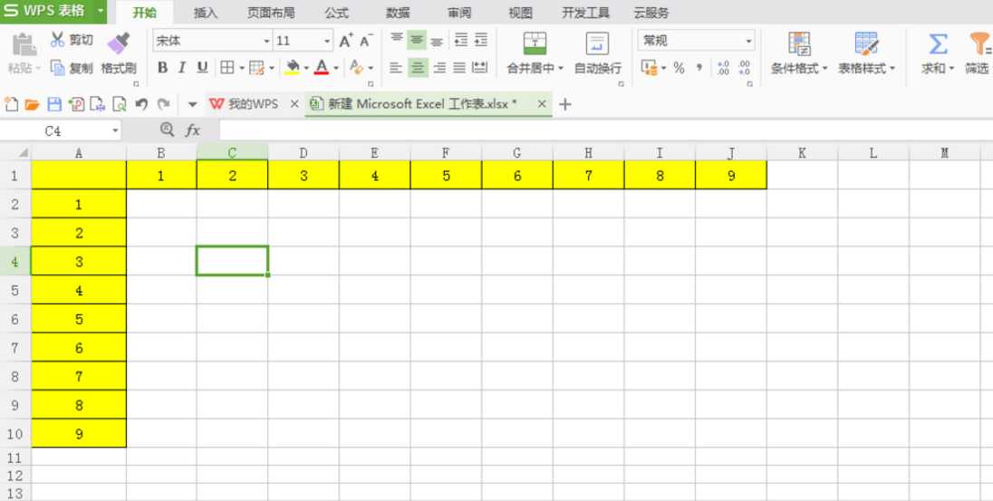Switch to the 插入 (Insert) ribbon tab
993x501 pixels.
pyautogui.click(x=206, y=13)
